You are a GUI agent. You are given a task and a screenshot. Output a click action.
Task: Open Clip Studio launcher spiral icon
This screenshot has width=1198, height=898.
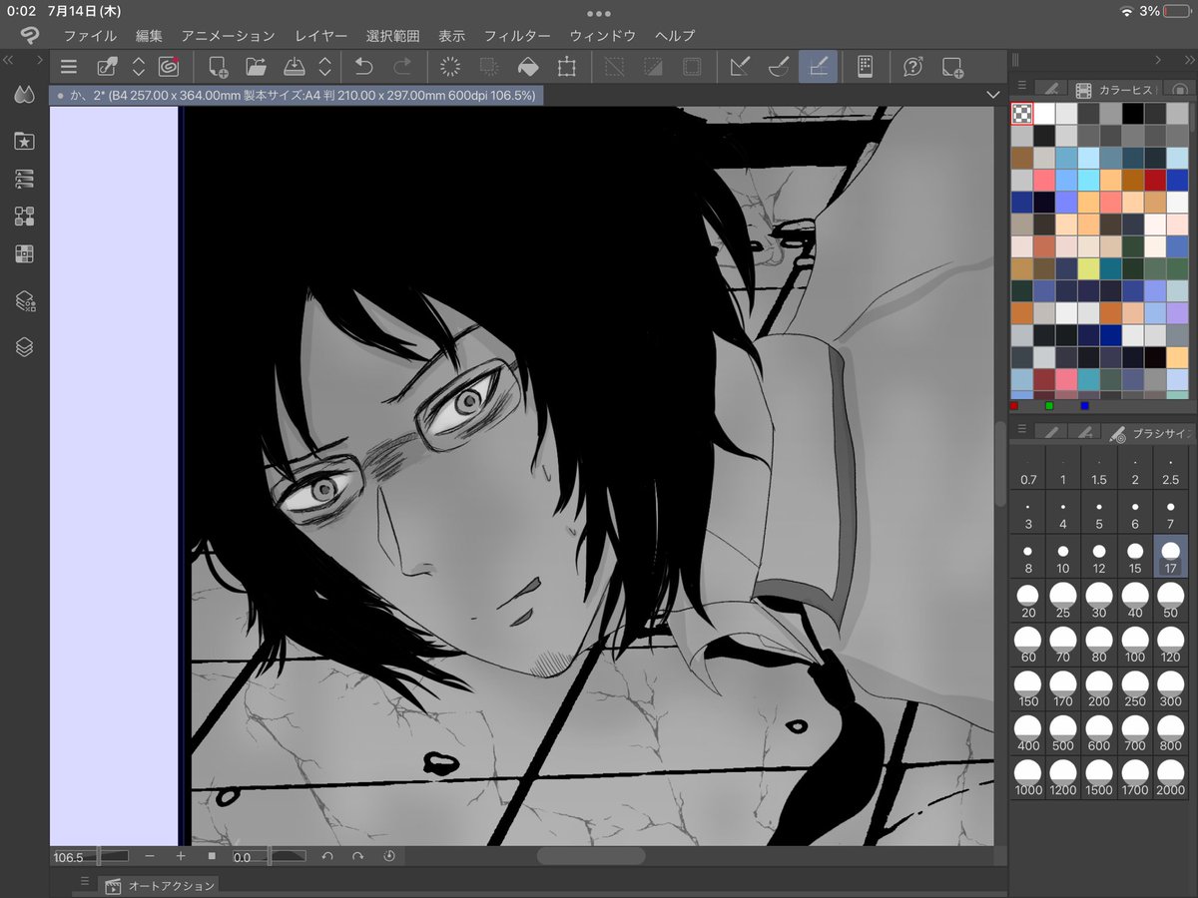[169, 67]
